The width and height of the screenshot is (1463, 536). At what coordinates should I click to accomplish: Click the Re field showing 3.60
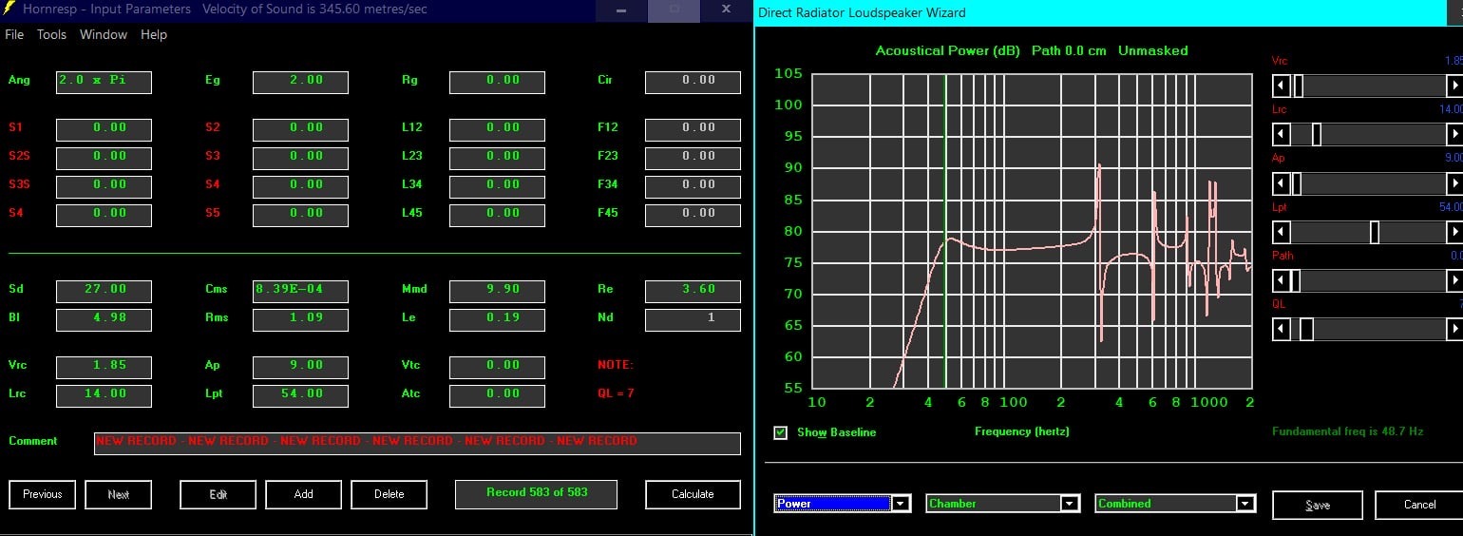pyautogui.click(x=693, y=291)
